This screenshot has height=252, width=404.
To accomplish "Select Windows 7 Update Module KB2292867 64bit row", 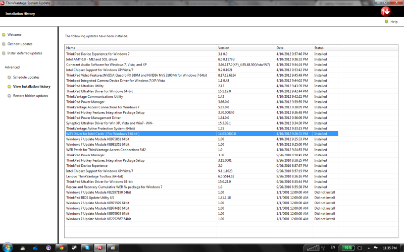I will pyautogui.click(x=201, y=219).
